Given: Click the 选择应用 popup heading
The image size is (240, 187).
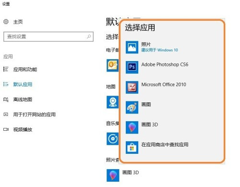Looking at the screenshot, I should pyautogui.click(x=140, y=27).
